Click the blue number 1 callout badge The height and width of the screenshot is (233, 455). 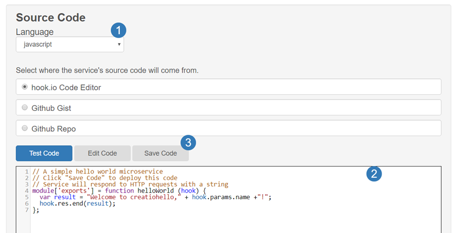coord(118,30)
